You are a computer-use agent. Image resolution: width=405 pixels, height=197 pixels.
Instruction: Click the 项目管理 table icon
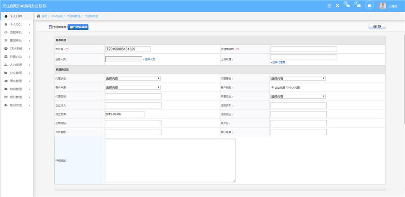tap(6, 97)
